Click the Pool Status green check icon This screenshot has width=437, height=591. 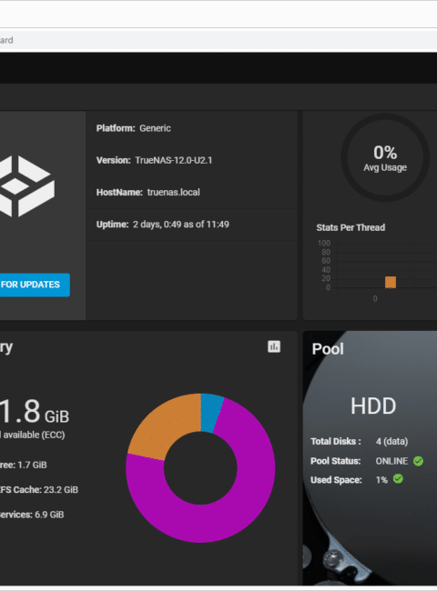(x=418, y=461)
